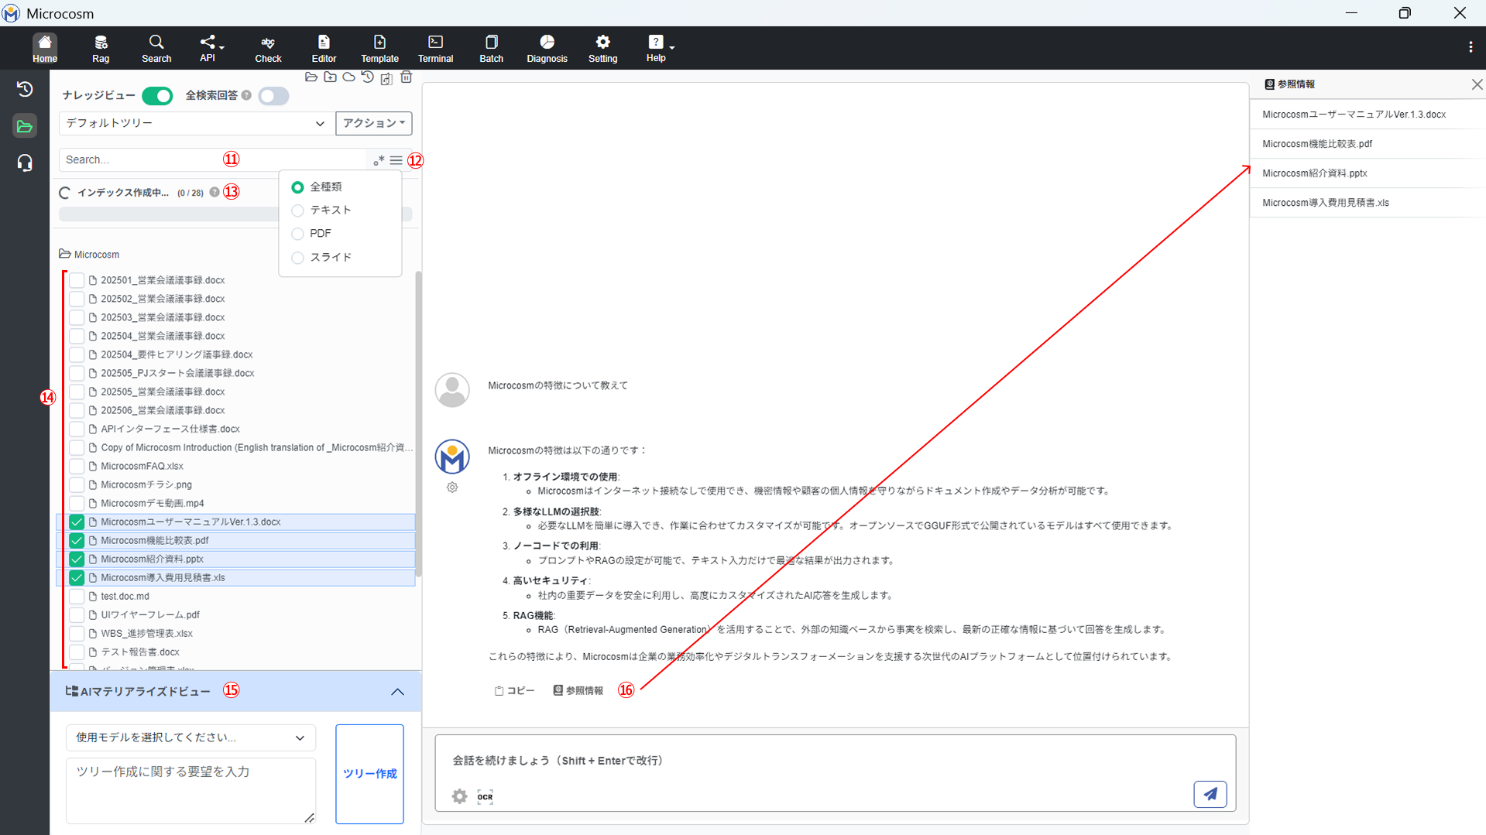
Task: Open the Setting menu item
Action: click(602, 48)
